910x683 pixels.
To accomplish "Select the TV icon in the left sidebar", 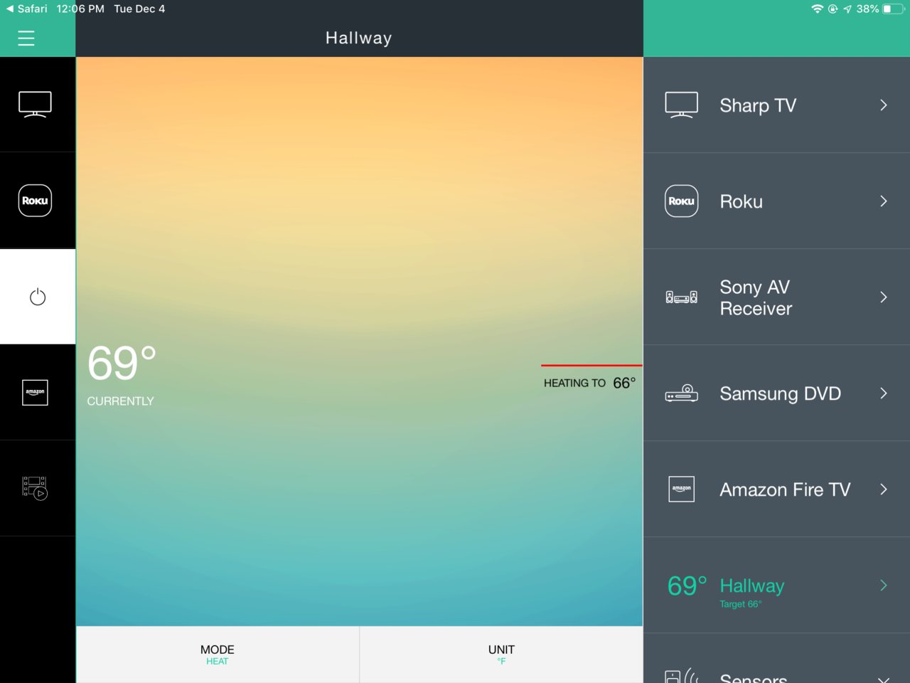I will (35, 105).
